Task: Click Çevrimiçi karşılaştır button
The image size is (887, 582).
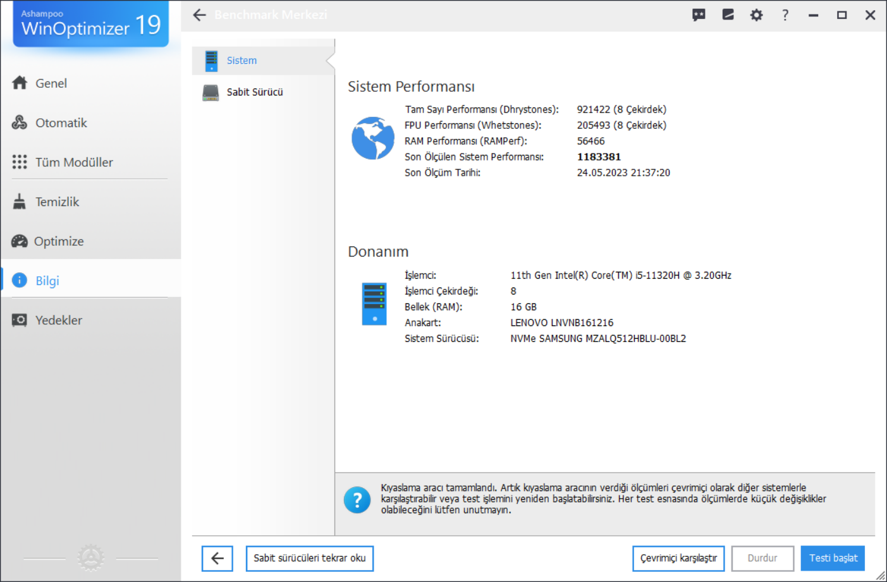Action: [678, 559]
